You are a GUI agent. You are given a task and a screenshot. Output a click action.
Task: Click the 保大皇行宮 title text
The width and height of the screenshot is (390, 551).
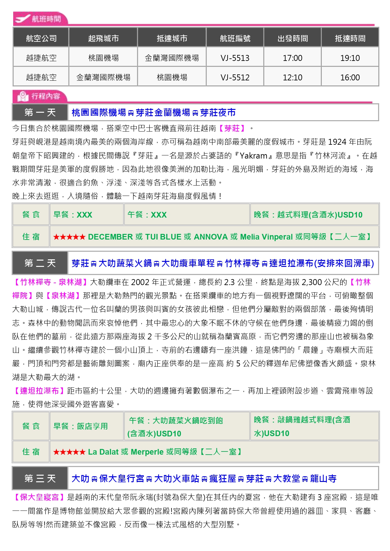point(122,478)
